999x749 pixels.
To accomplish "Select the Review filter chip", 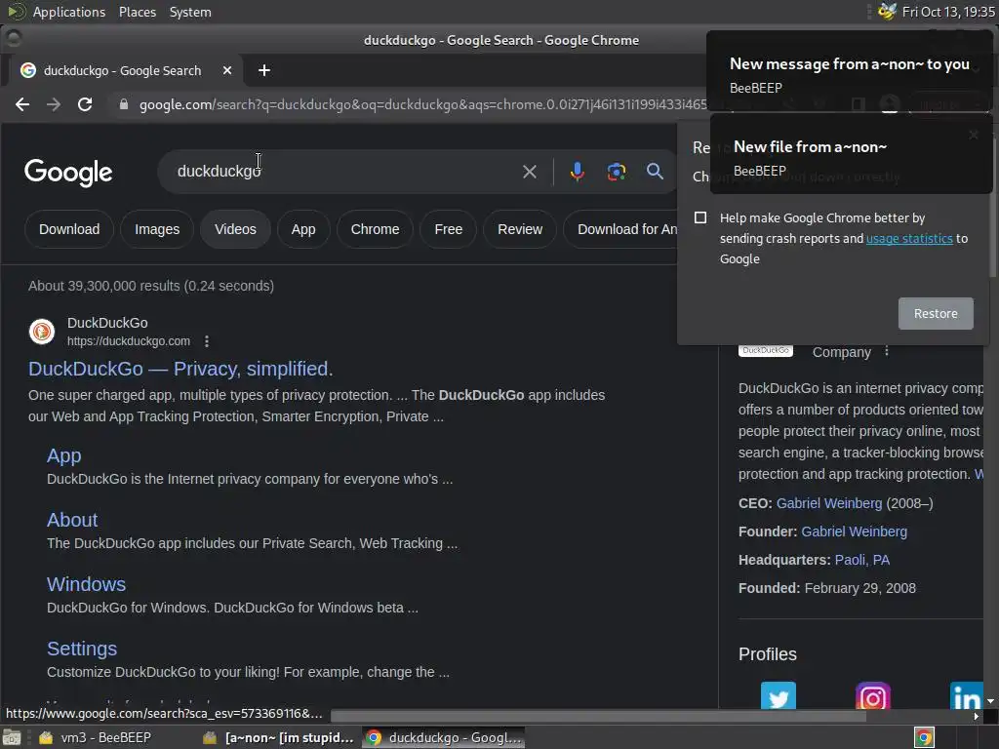I will coord(520,229).
